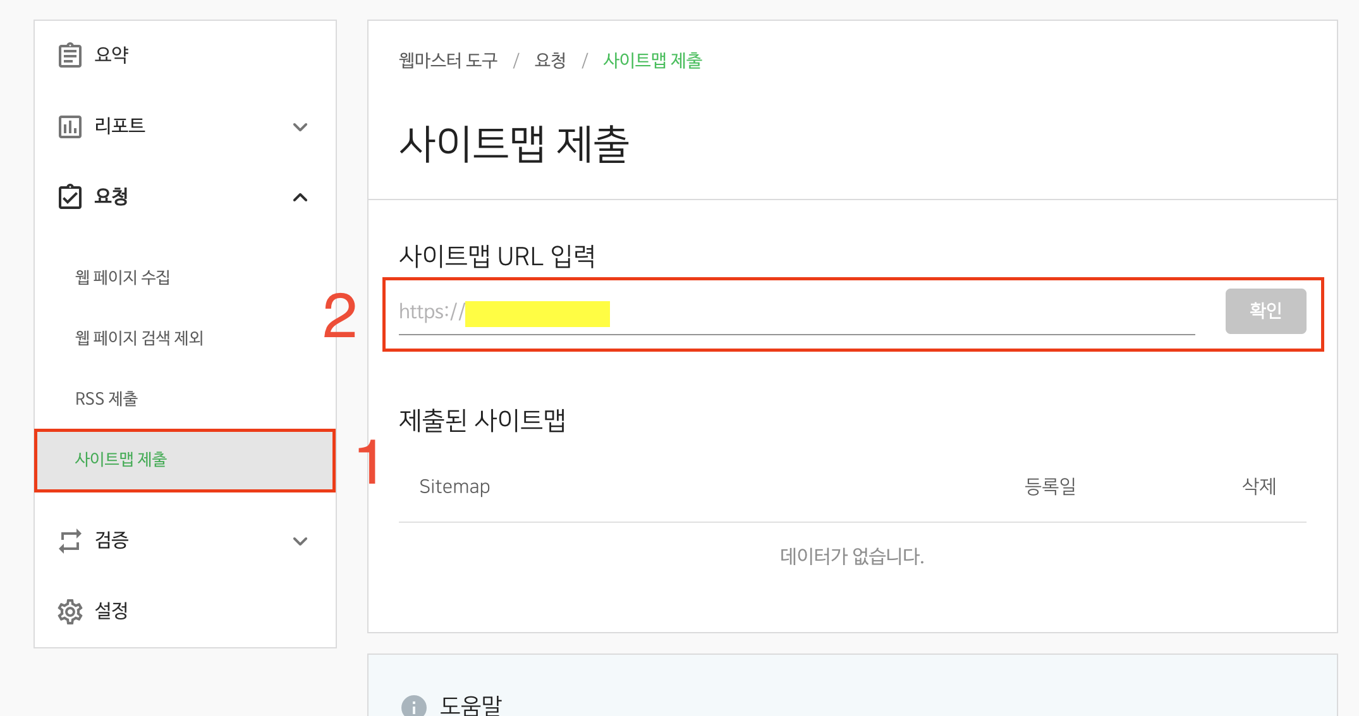Select RSS 제출 in sidebar
The image size is (1359, 716).
point(106,398)
